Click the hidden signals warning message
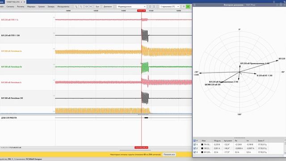The width and height of the screenshot is (286, 161). click(x=135, y=155)
